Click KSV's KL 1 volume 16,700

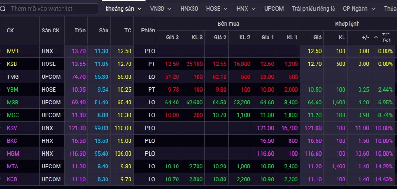point(290,128)
